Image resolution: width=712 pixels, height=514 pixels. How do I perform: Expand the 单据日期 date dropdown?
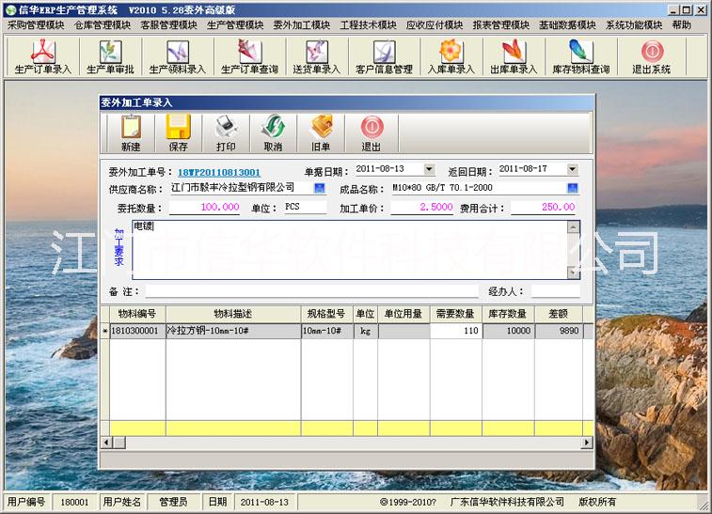(429, 169)
